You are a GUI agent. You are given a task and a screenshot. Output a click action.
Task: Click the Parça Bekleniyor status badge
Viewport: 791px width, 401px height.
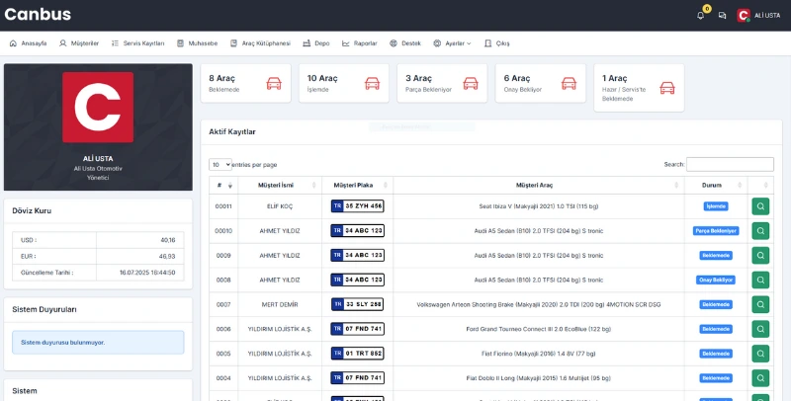coord(716,231)
